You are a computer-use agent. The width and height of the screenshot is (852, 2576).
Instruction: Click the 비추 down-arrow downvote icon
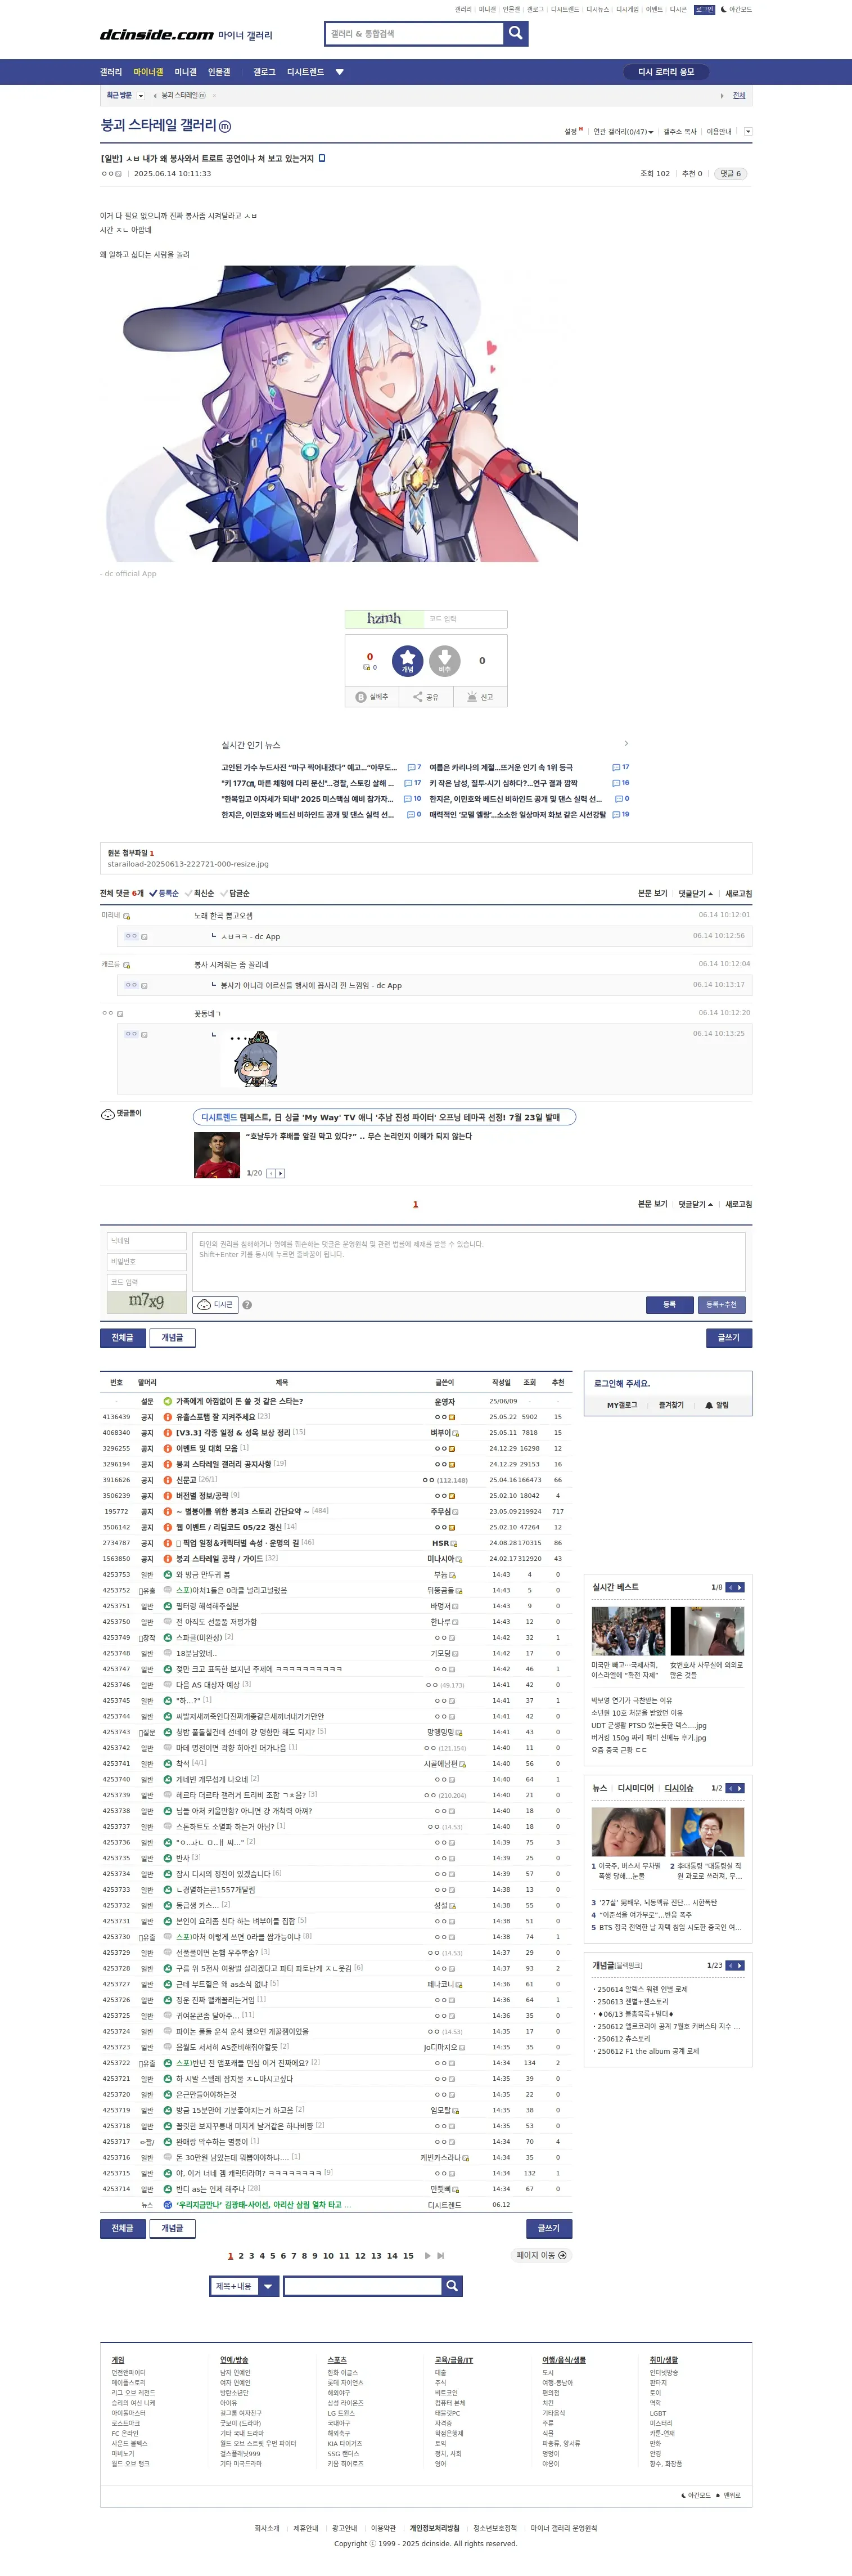pyautogui.click(x=444, y=661)
